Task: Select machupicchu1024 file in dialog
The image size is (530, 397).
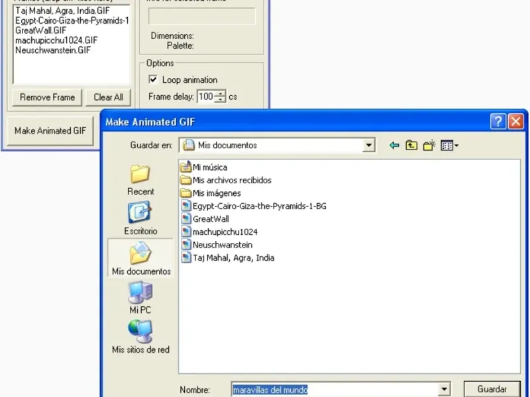Action: (219, 232)
